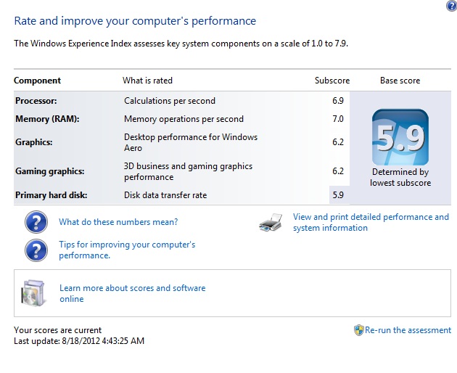Select the 'Gaming graphics:' row label

(x=50, y=171)
